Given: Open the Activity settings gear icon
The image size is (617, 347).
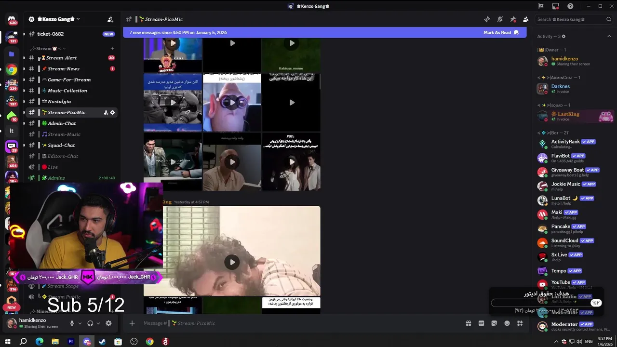Looking at the screenshot, I should coord(563,37).
